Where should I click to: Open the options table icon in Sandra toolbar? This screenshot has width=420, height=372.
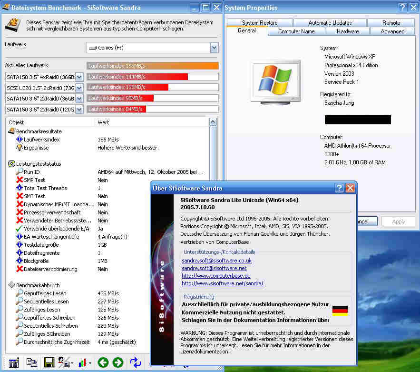tap(14, 362)
